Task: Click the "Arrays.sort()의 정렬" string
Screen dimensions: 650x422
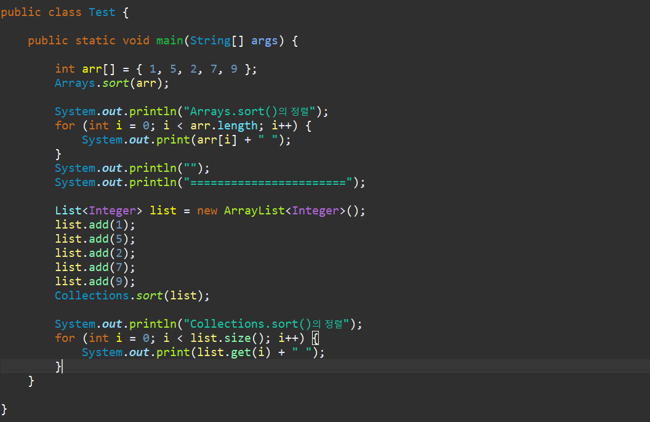Action: (x=249, y=112)
